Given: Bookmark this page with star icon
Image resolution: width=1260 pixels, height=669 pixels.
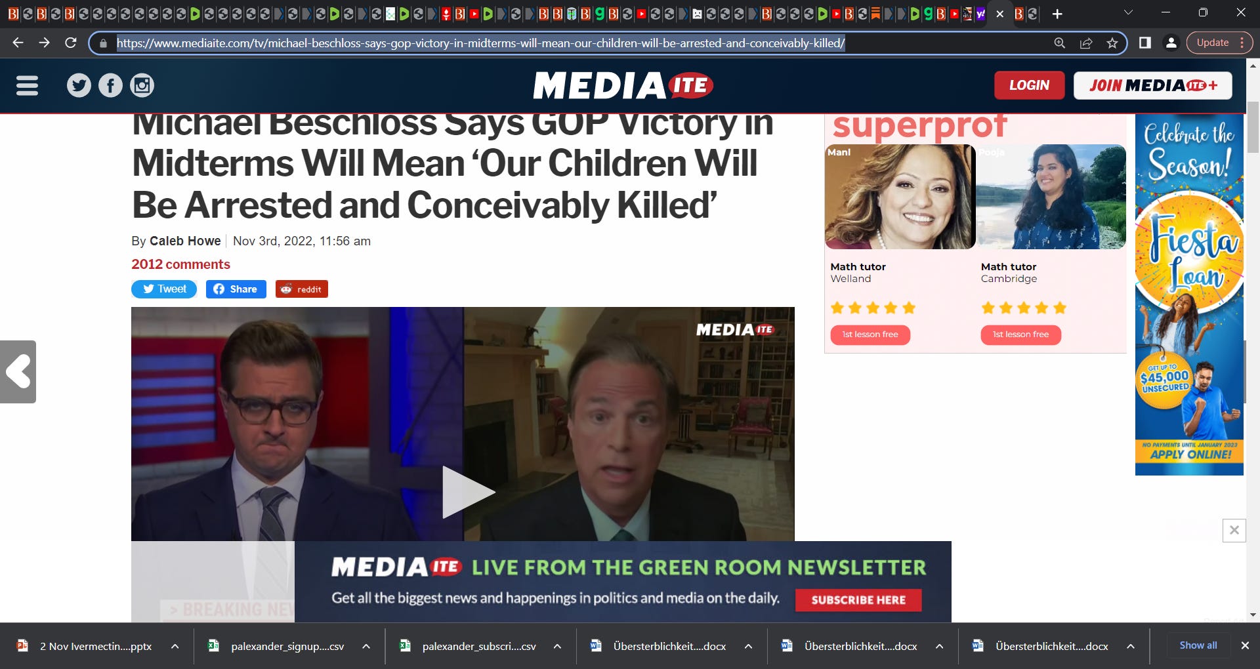Looking at the screenshot, I should (x=1112, y=43).
